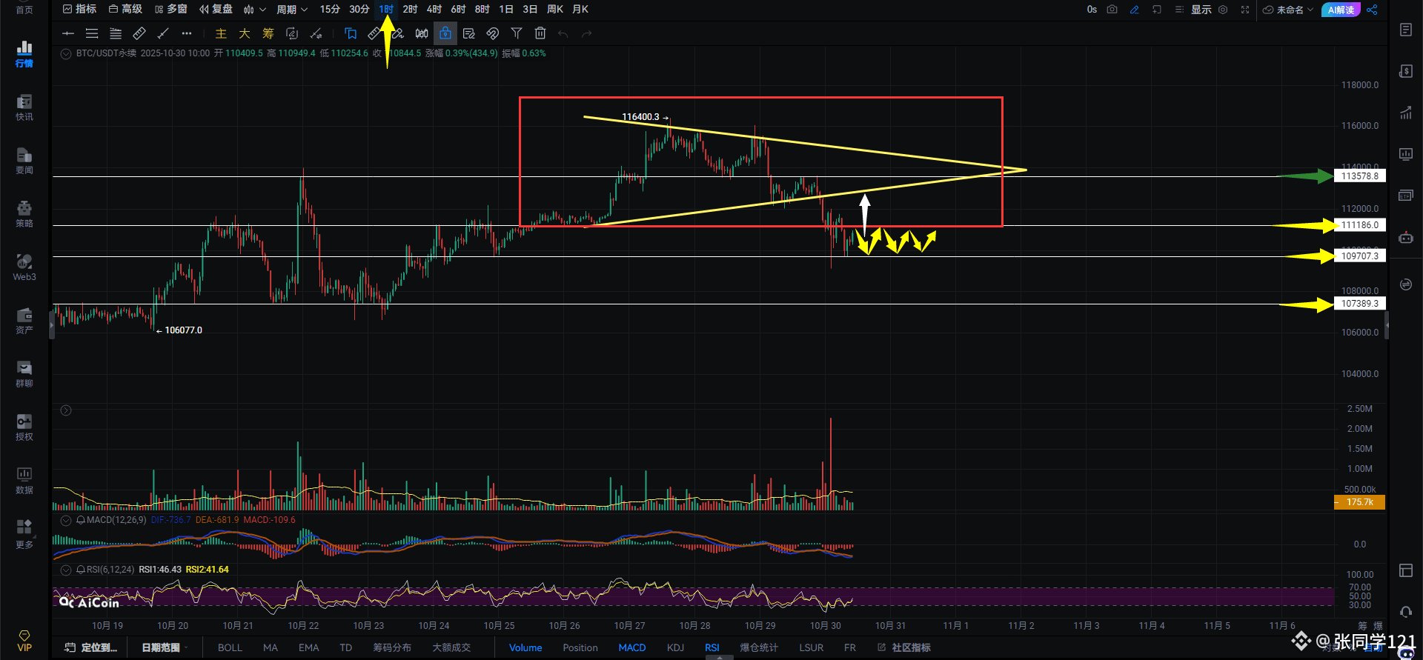Open the 策略 strategy sidebar icon
Screen dimensions: 1423x660
pos(24,213)
